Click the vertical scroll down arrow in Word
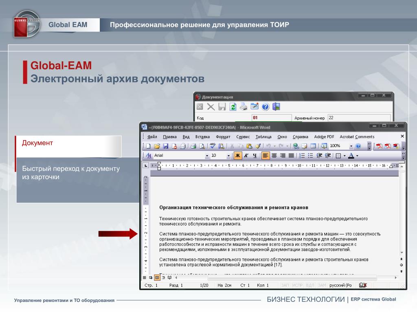 click(402, 253)
